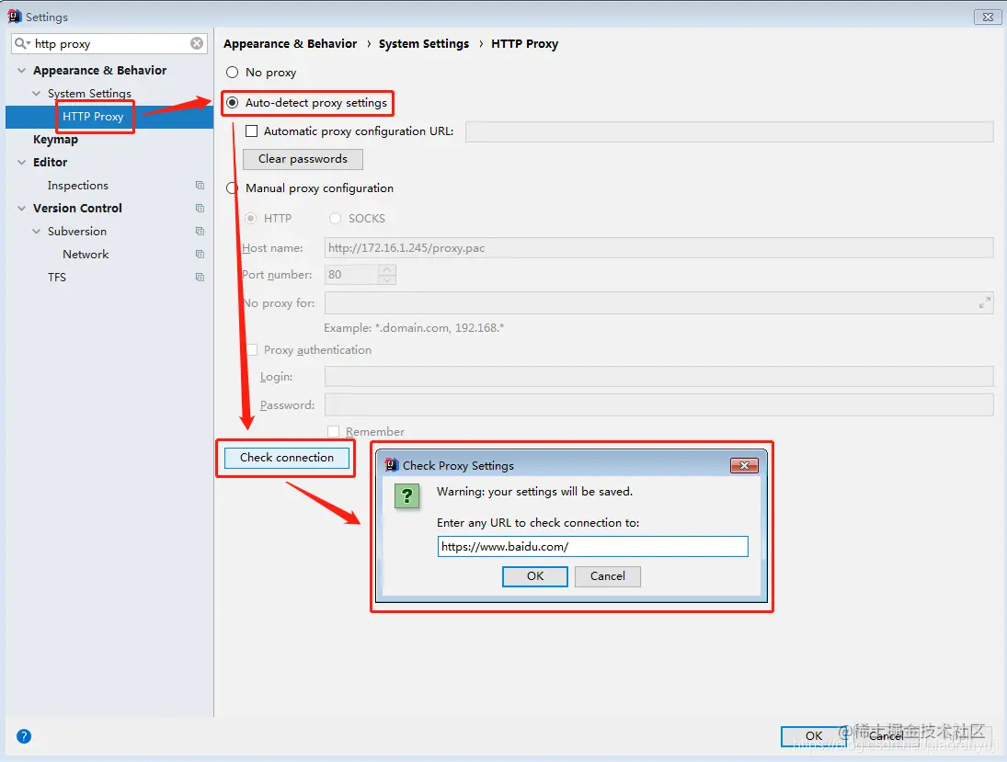Expand the No proxy for field
The image size is (1007, 762).
point(985,302)
